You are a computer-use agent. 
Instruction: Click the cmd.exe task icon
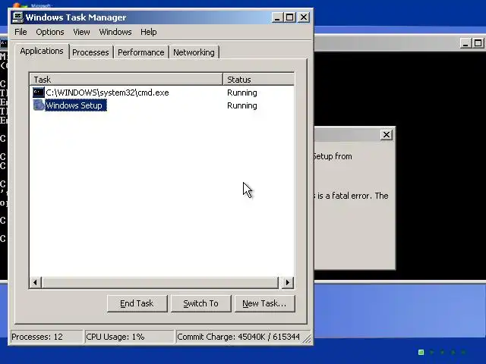point(39,93)
